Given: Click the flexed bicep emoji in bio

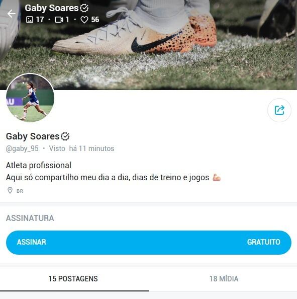Looking at the screenshot, I should coord(217,177).
